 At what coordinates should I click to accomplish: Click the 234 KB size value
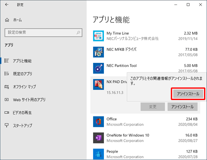tap(192, 119)
